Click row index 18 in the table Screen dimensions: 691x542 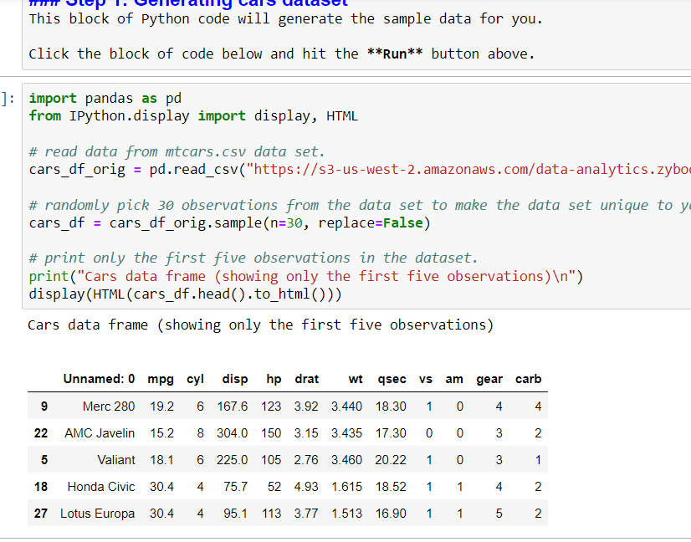[40, 487]
